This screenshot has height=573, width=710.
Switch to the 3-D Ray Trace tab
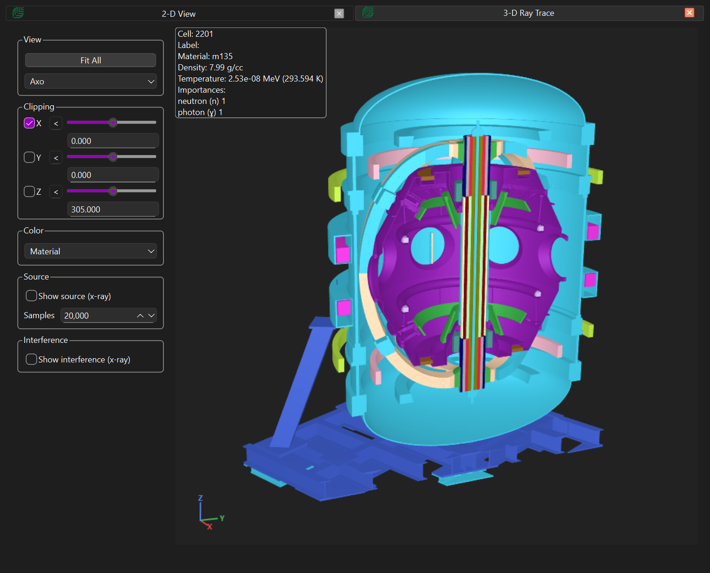529,13
